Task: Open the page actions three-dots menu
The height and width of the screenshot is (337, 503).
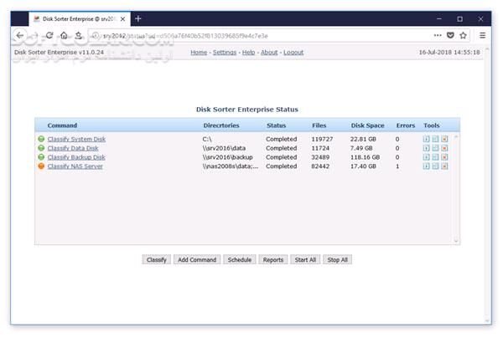Action: (x=438, y=35)
